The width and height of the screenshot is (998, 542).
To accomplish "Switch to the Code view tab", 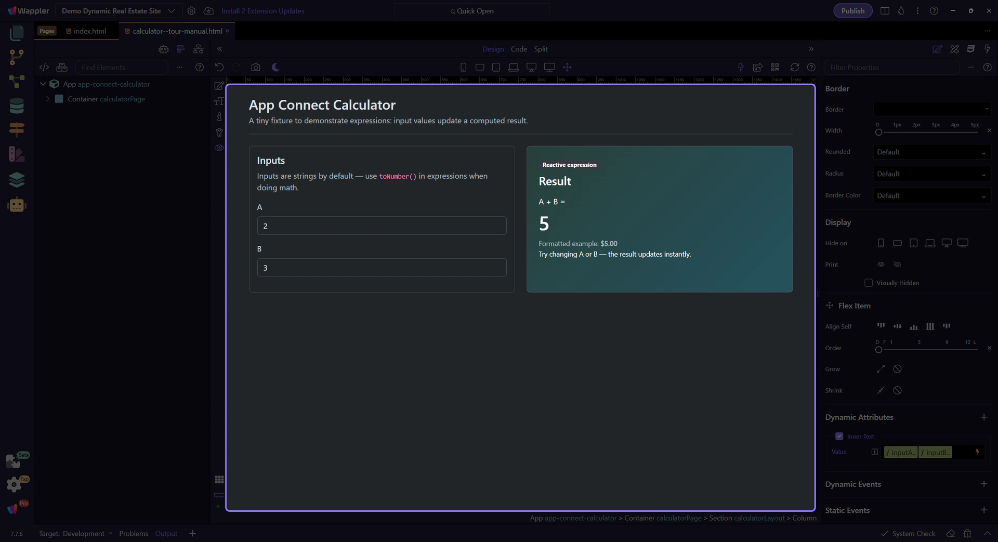I will (x=518, y=49).
